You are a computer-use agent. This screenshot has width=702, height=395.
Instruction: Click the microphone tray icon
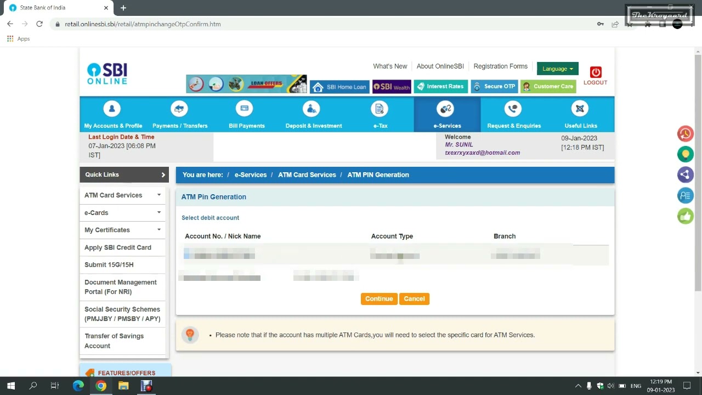588,386
